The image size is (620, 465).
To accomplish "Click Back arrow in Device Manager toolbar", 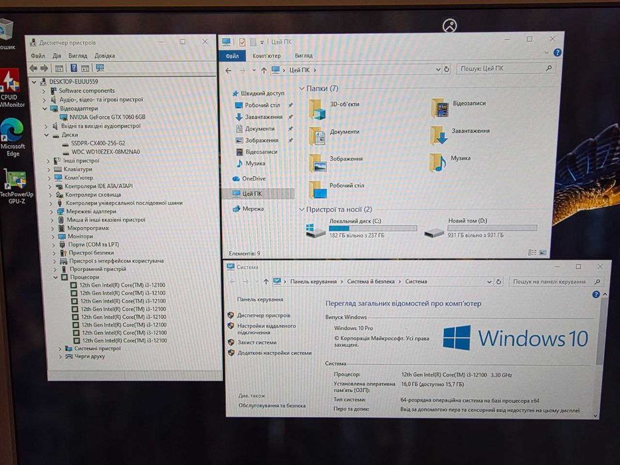I will point(34,68).
